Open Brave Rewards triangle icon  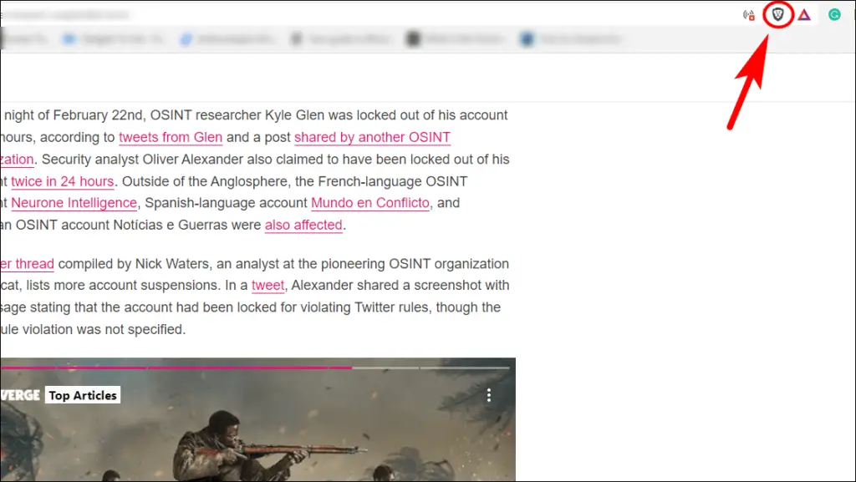(x=804, y=15)
